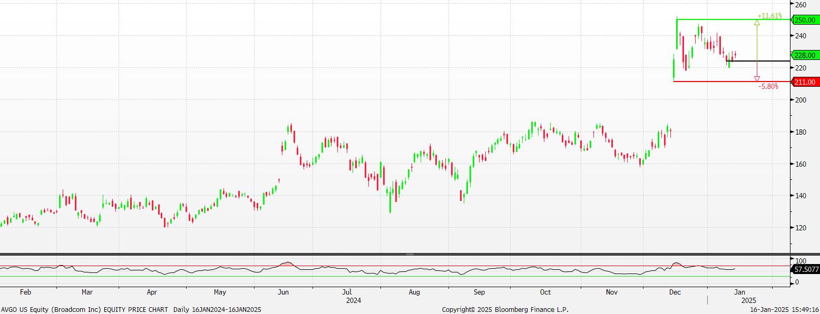820x314 pixels.
Task: Click the Dec label on date axis
Action: [x=675, y=291]
